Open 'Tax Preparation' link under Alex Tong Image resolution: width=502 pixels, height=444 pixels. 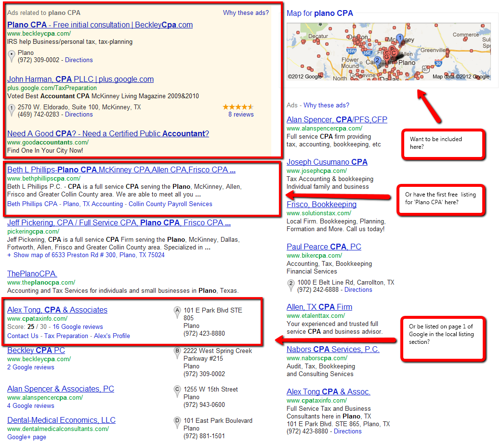point(66,336)
